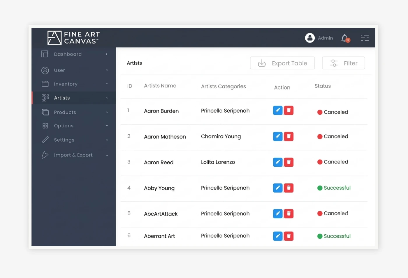Open the Filter button

click(343, 63)
